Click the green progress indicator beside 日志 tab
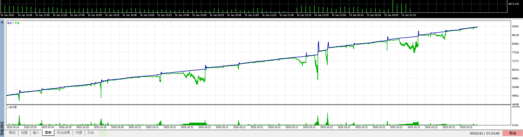 point(103,133)
